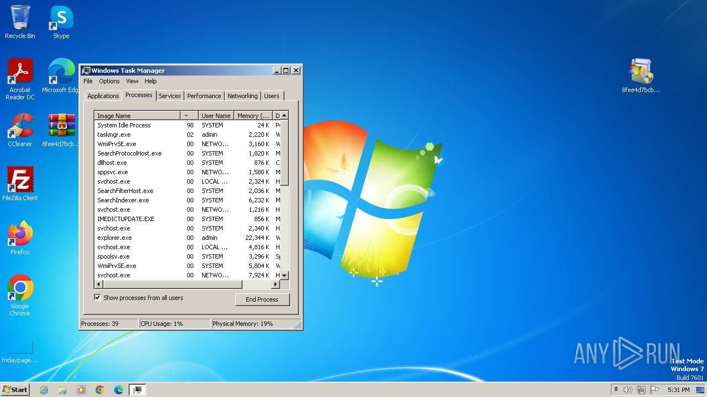The height and width of the screenshot is (397, 707).
Task: Click the Processes: 39 status entry
Action: point(109,324)
